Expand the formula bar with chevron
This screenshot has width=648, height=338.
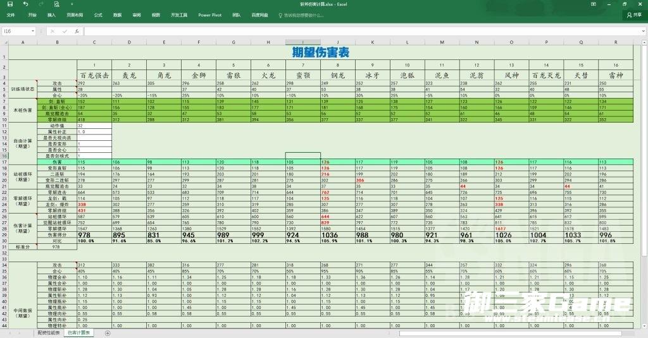(642, 31)
